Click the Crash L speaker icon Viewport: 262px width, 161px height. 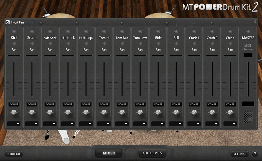(x=194, y=44)
